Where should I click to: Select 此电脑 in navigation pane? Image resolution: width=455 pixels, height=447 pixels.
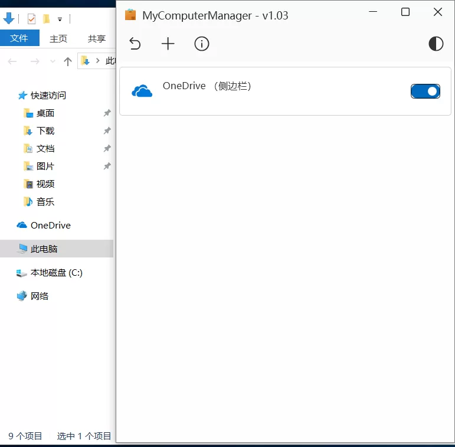point(57,249)
